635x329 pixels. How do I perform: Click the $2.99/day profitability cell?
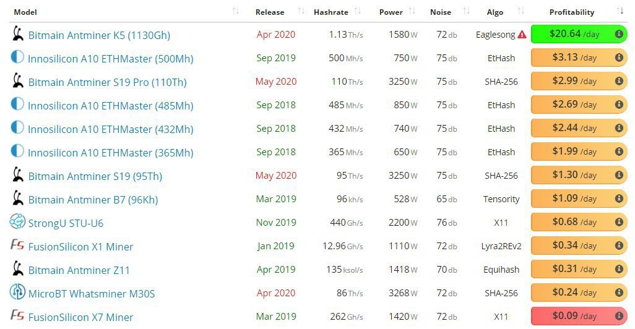click(576, 82)
